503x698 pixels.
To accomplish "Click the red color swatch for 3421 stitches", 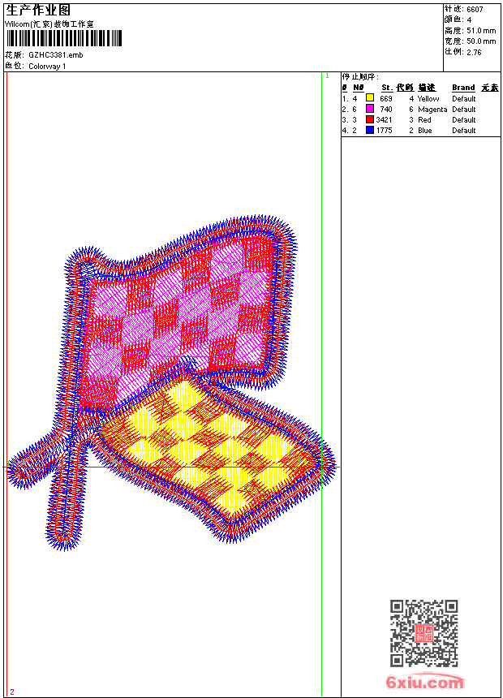I will point(369,119).
